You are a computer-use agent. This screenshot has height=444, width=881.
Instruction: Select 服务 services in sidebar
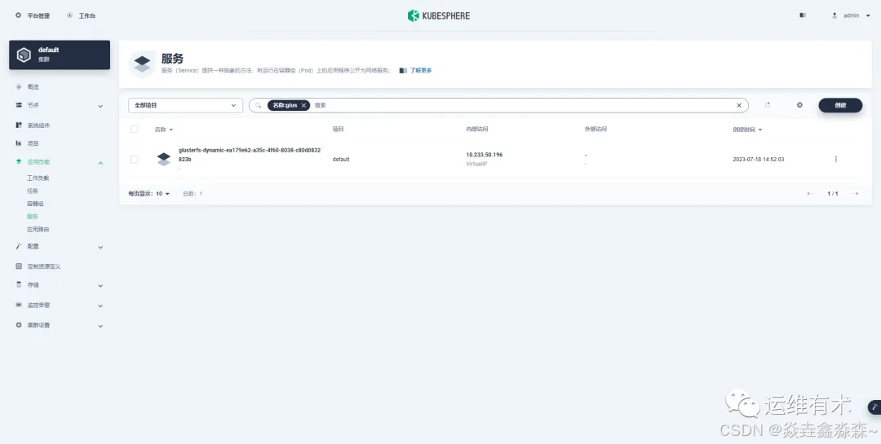pyautogui.click(x=33, y=217)
